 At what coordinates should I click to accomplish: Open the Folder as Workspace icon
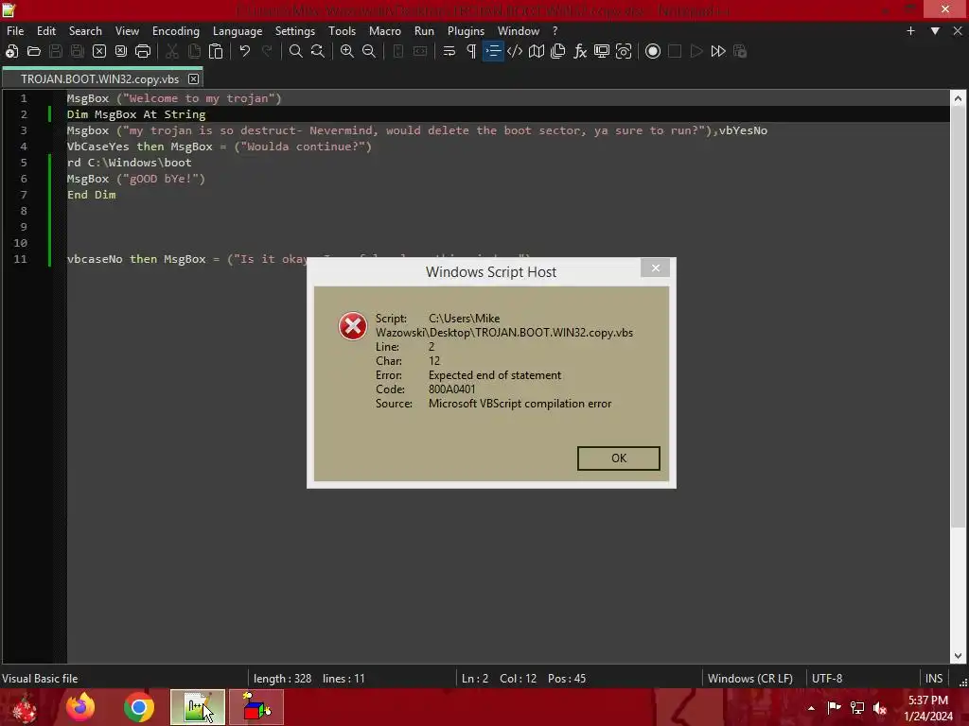[601, 51]
